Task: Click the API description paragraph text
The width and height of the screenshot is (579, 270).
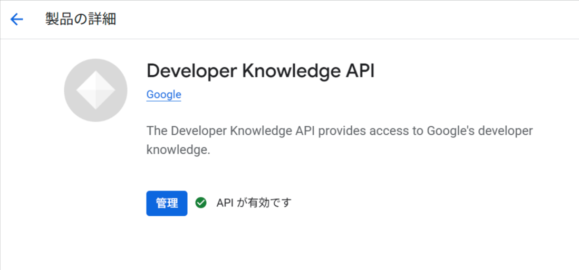Action: coord(340,141)
